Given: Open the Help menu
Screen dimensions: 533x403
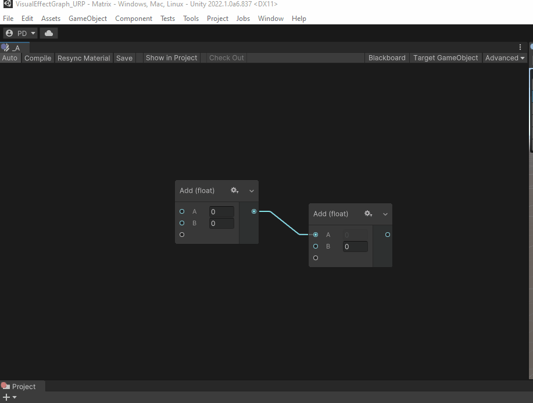Looking at the screenshot, I should pyautogui.click(x=299, y=19).
